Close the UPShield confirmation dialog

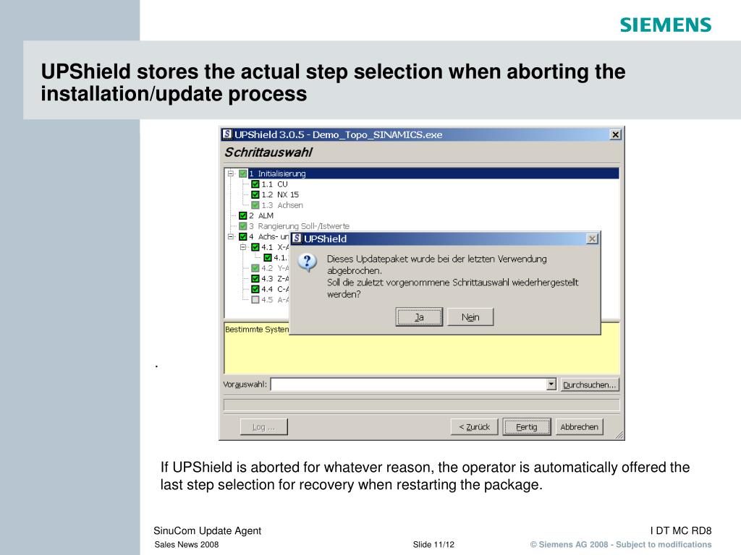click(592, 238)
